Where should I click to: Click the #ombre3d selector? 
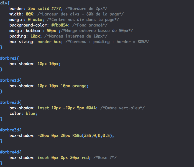coord(10,130)
